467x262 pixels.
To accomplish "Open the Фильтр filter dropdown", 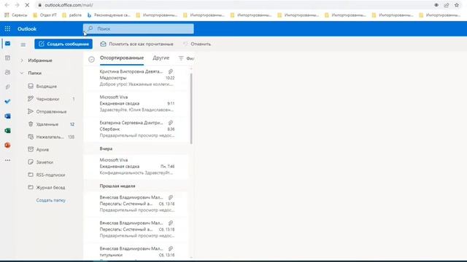I will tap(186, 58).
